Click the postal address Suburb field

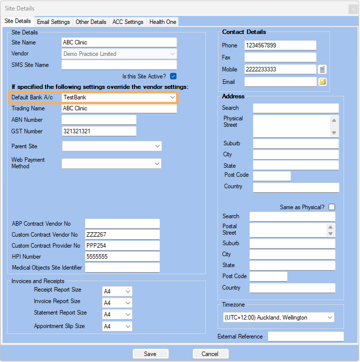pyautogui.click(x=292, y=244)
